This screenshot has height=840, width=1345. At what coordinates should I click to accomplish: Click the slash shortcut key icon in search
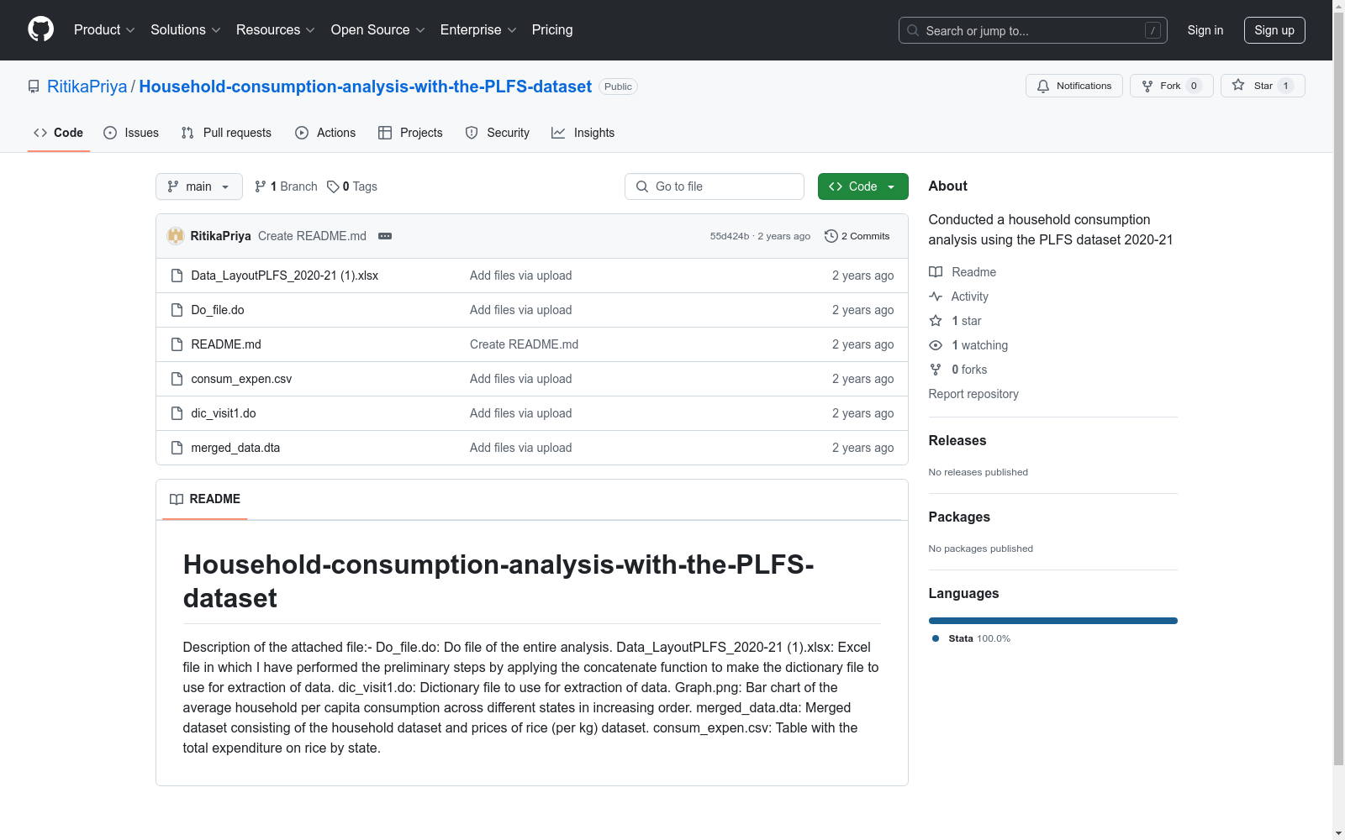point(1152,30)
